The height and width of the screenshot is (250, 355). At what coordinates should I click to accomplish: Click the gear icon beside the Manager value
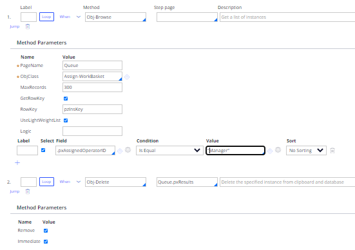pos(278,150)
